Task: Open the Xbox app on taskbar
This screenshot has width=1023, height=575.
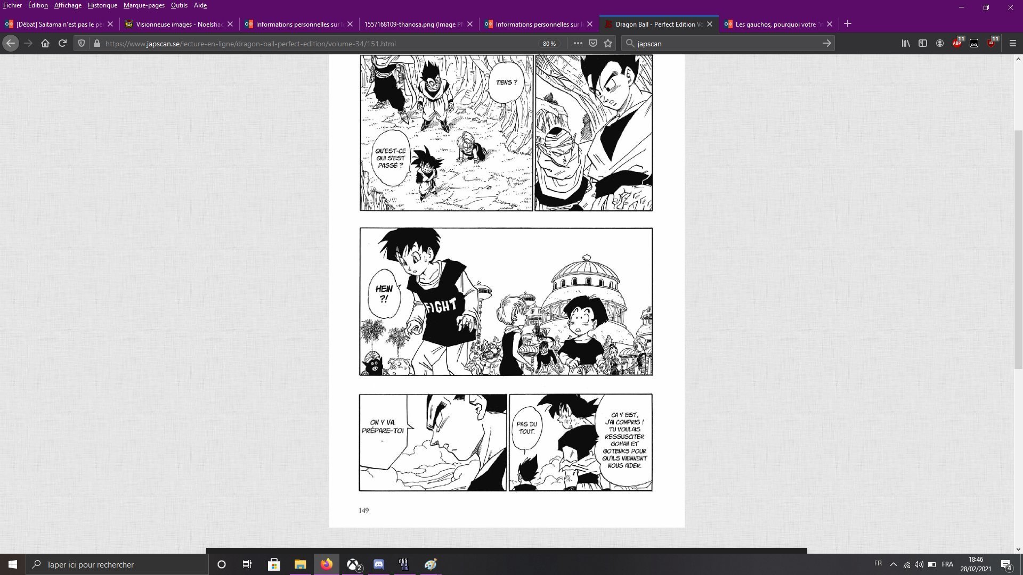Action: click(x=353, y=564)
